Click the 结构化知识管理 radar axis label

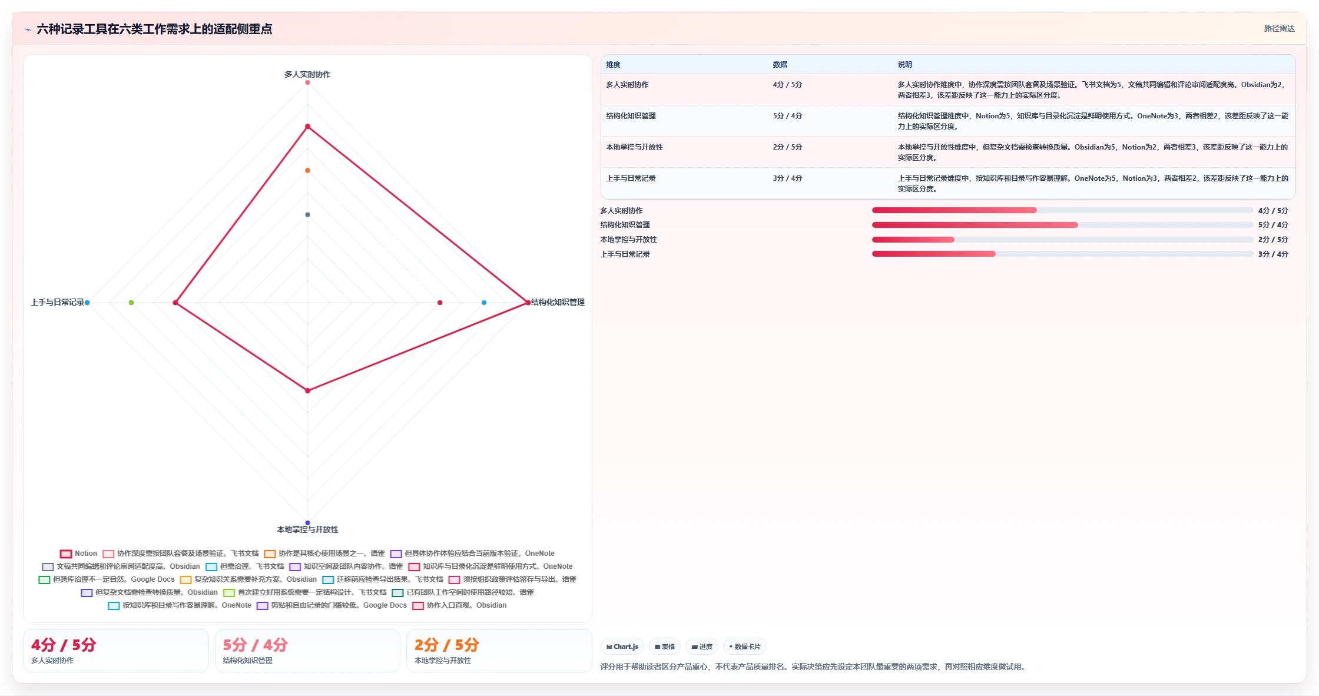pos(558,302)
